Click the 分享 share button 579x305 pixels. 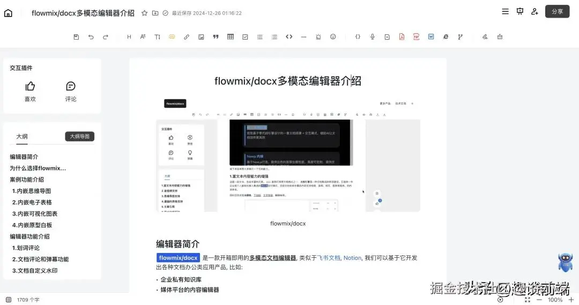point(557,11)
